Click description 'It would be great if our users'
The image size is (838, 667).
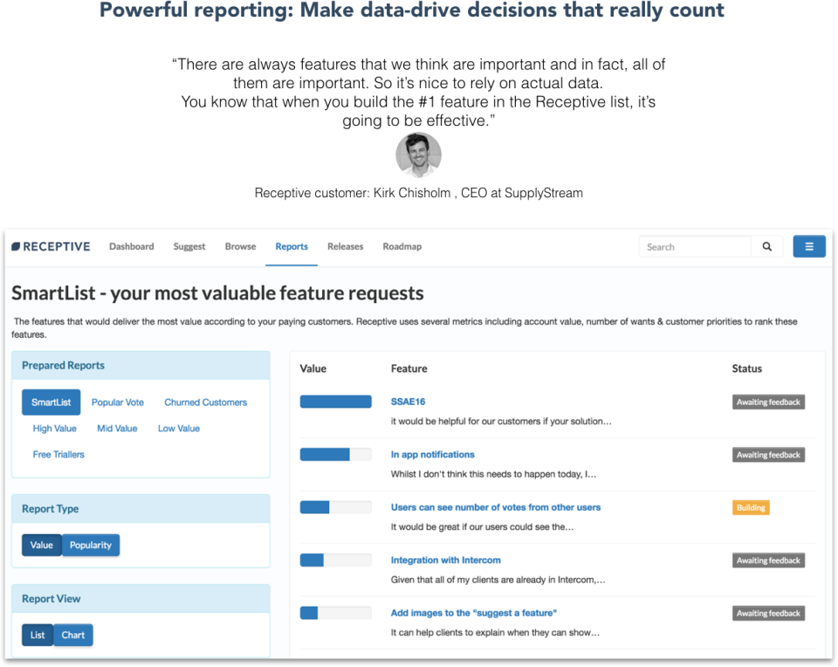pyautogui.click(x=482, y=527)
